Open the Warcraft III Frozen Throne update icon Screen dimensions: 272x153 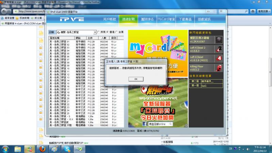[218, 40]
